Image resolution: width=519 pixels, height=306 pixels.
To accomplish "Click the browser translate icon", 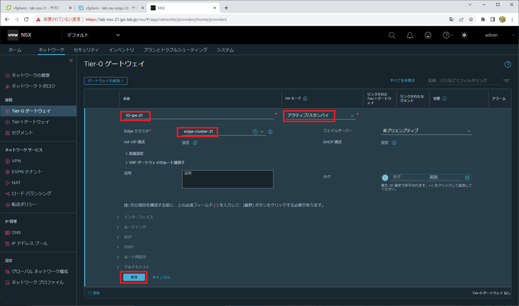I will click(452, 19).
